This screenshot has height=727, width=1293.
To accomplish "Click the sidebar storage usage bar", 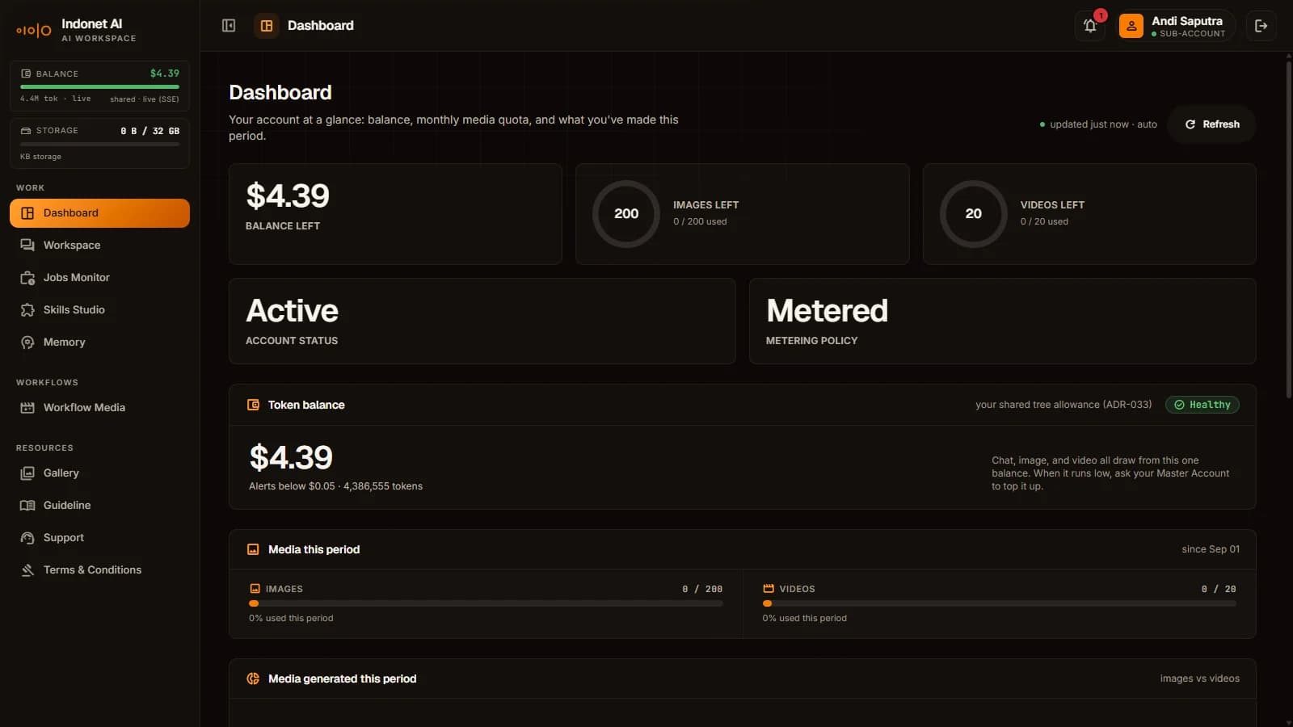I will click(x=99, y=144).
